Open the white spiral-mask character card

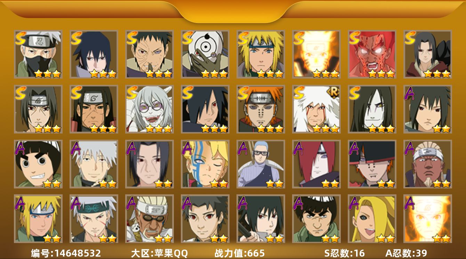click(205, 54)
